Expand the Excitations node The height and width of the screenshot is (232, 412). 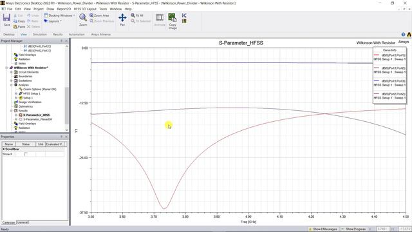click(x=12, y=81)
